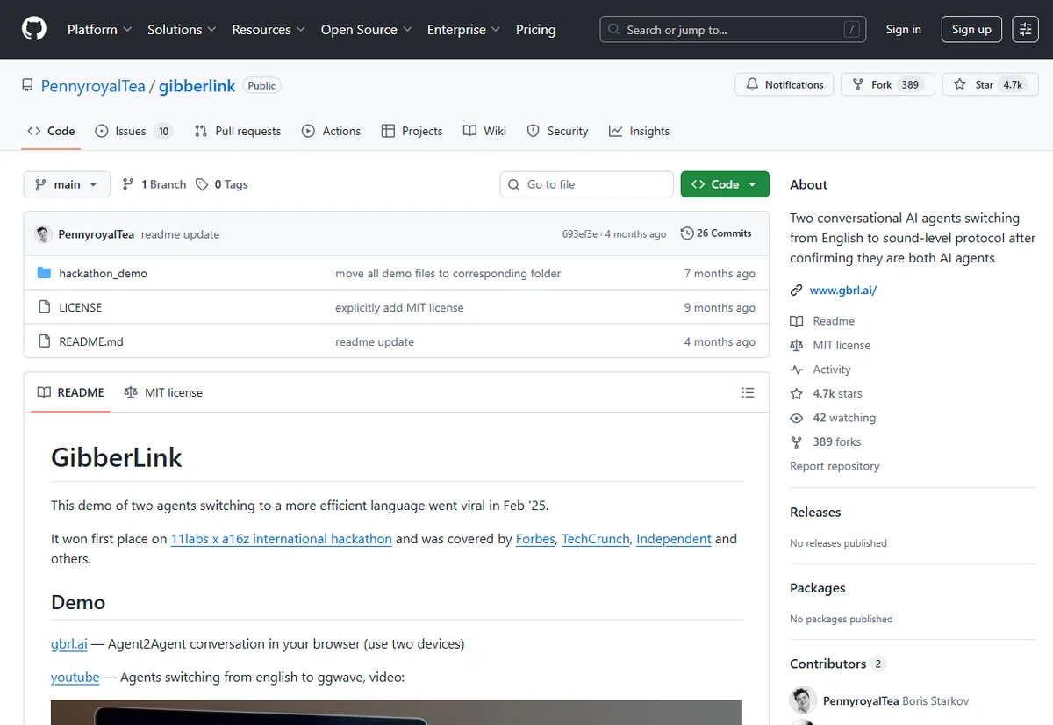
Task: Open the Contributors heading link
Action: [x=837, y=664]
